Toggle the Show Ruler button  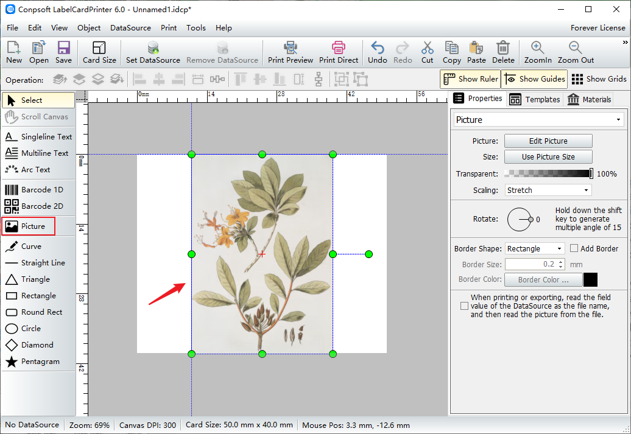[x=470, y=79]
